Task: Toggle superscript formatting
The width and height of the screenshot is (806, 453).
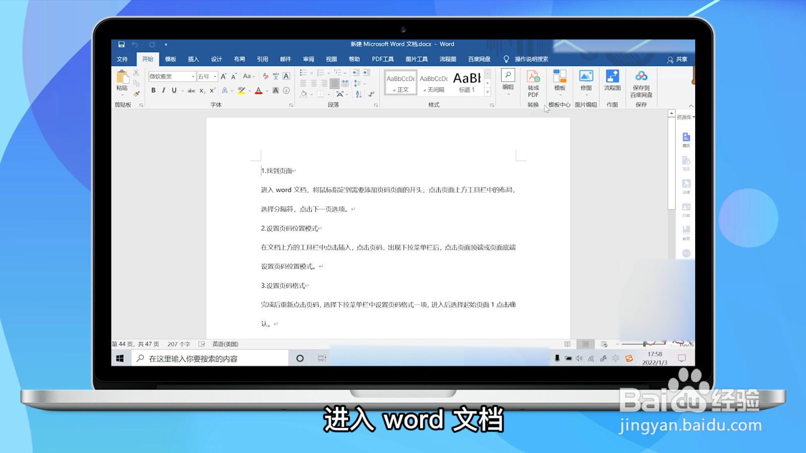Action: (213, 91)
